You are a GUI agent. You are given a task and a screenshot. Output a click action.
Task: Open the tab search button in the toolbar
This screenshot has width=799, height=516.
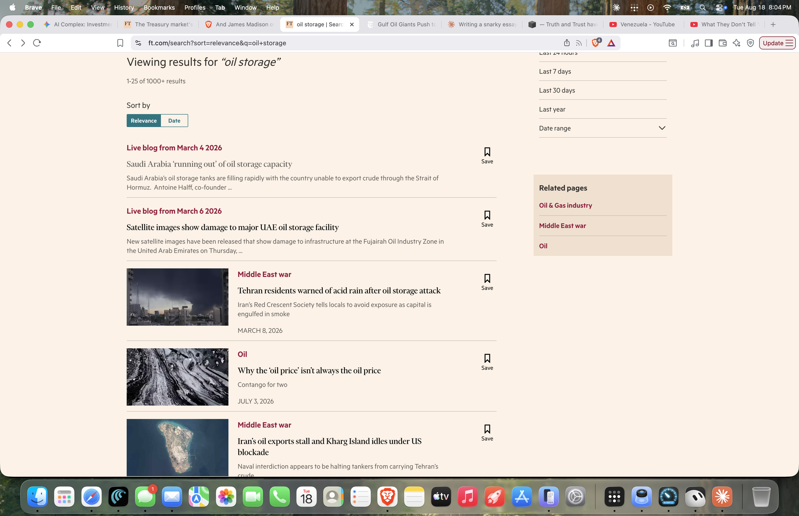point(672,43)
